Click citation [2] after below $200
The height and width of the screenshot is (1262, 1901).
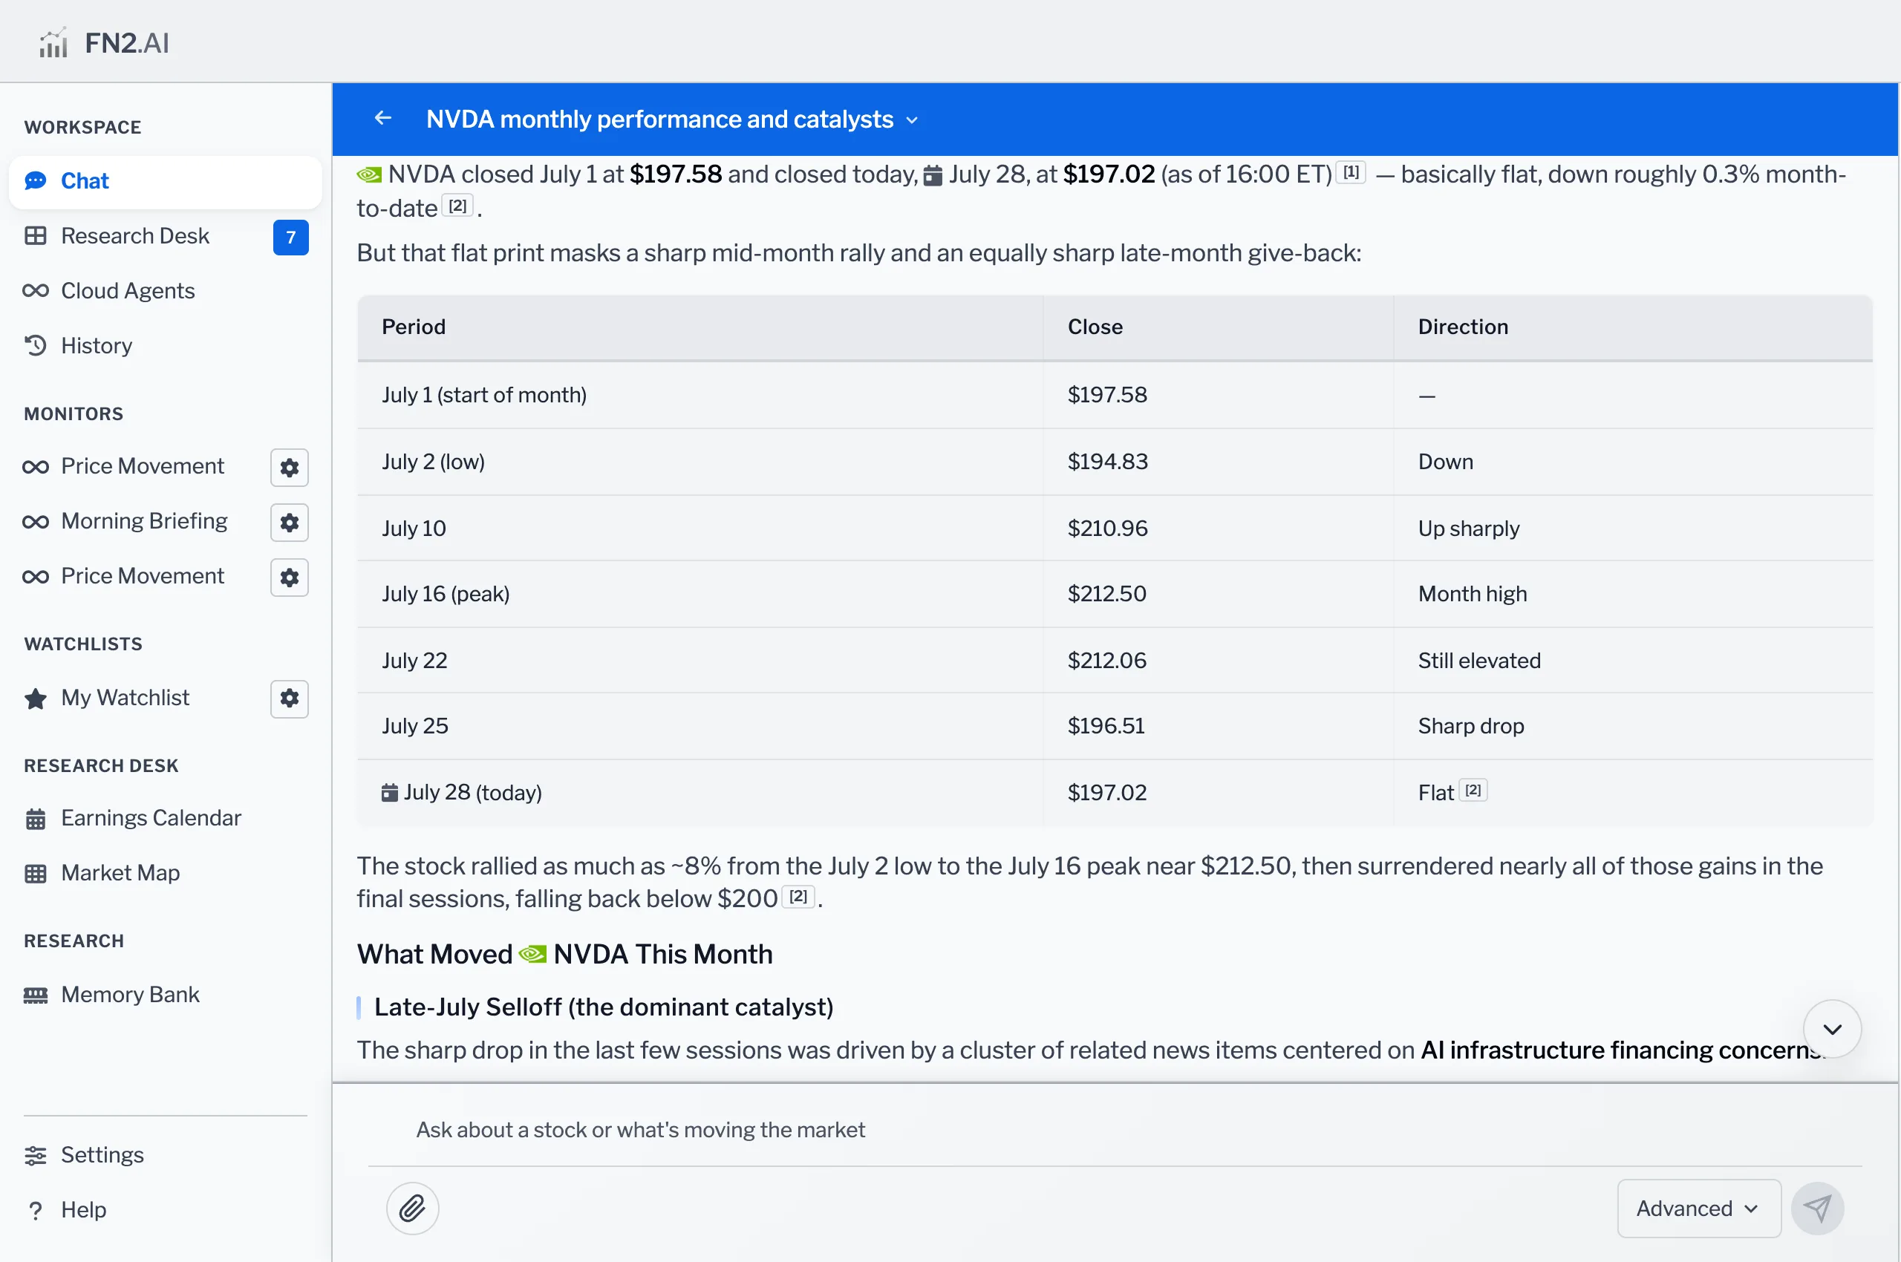pyautogui.click(x=798, y=896)
